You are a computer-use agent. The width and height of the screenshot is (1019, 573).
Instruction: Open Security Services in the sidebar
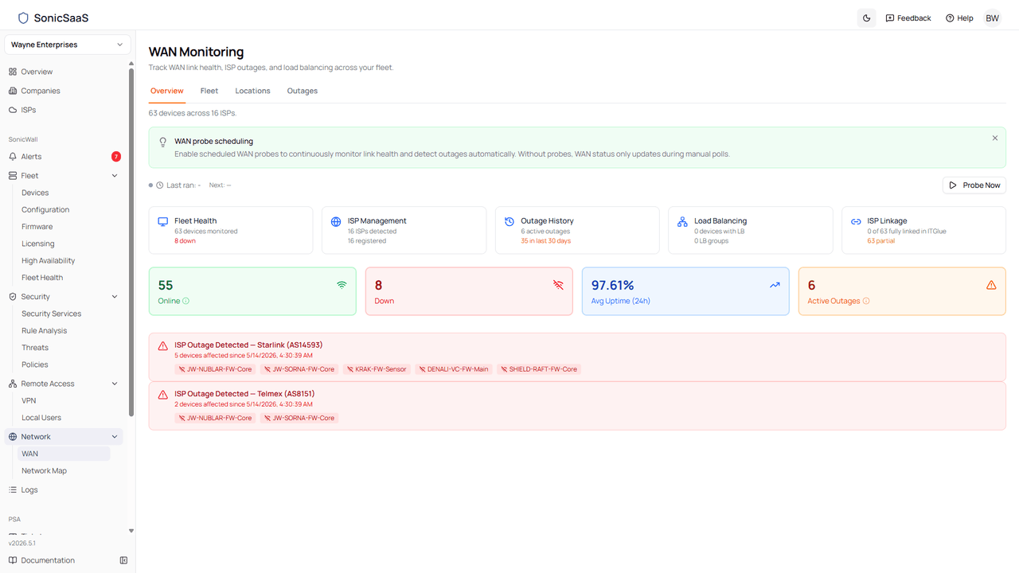click(x=51, y=314)
